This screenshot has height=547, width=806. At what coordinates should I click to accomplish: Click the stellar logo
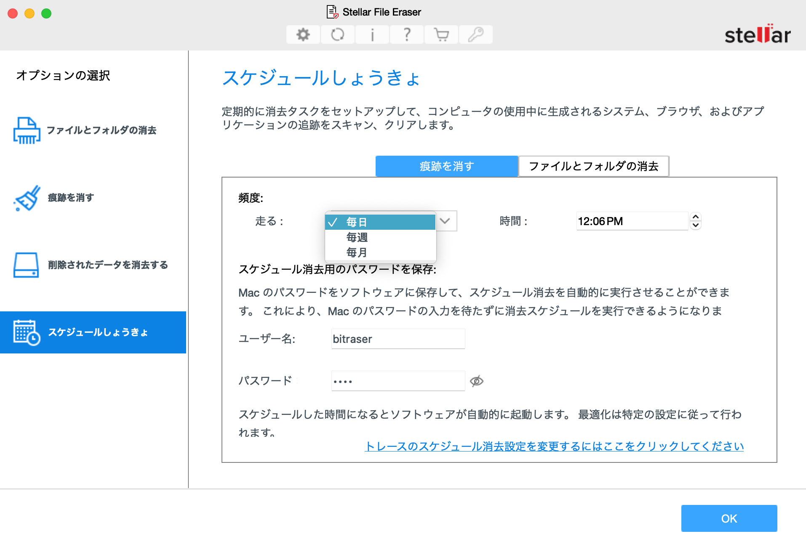tap(757, 35)
